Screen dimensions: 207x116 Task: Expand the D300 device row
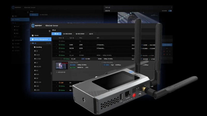tap(56, 45)
